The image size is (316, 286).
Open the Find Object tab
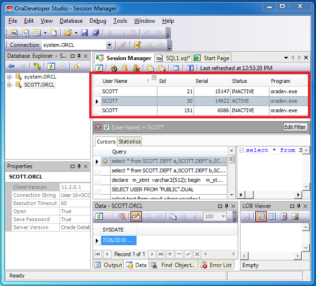coord(173,265)
